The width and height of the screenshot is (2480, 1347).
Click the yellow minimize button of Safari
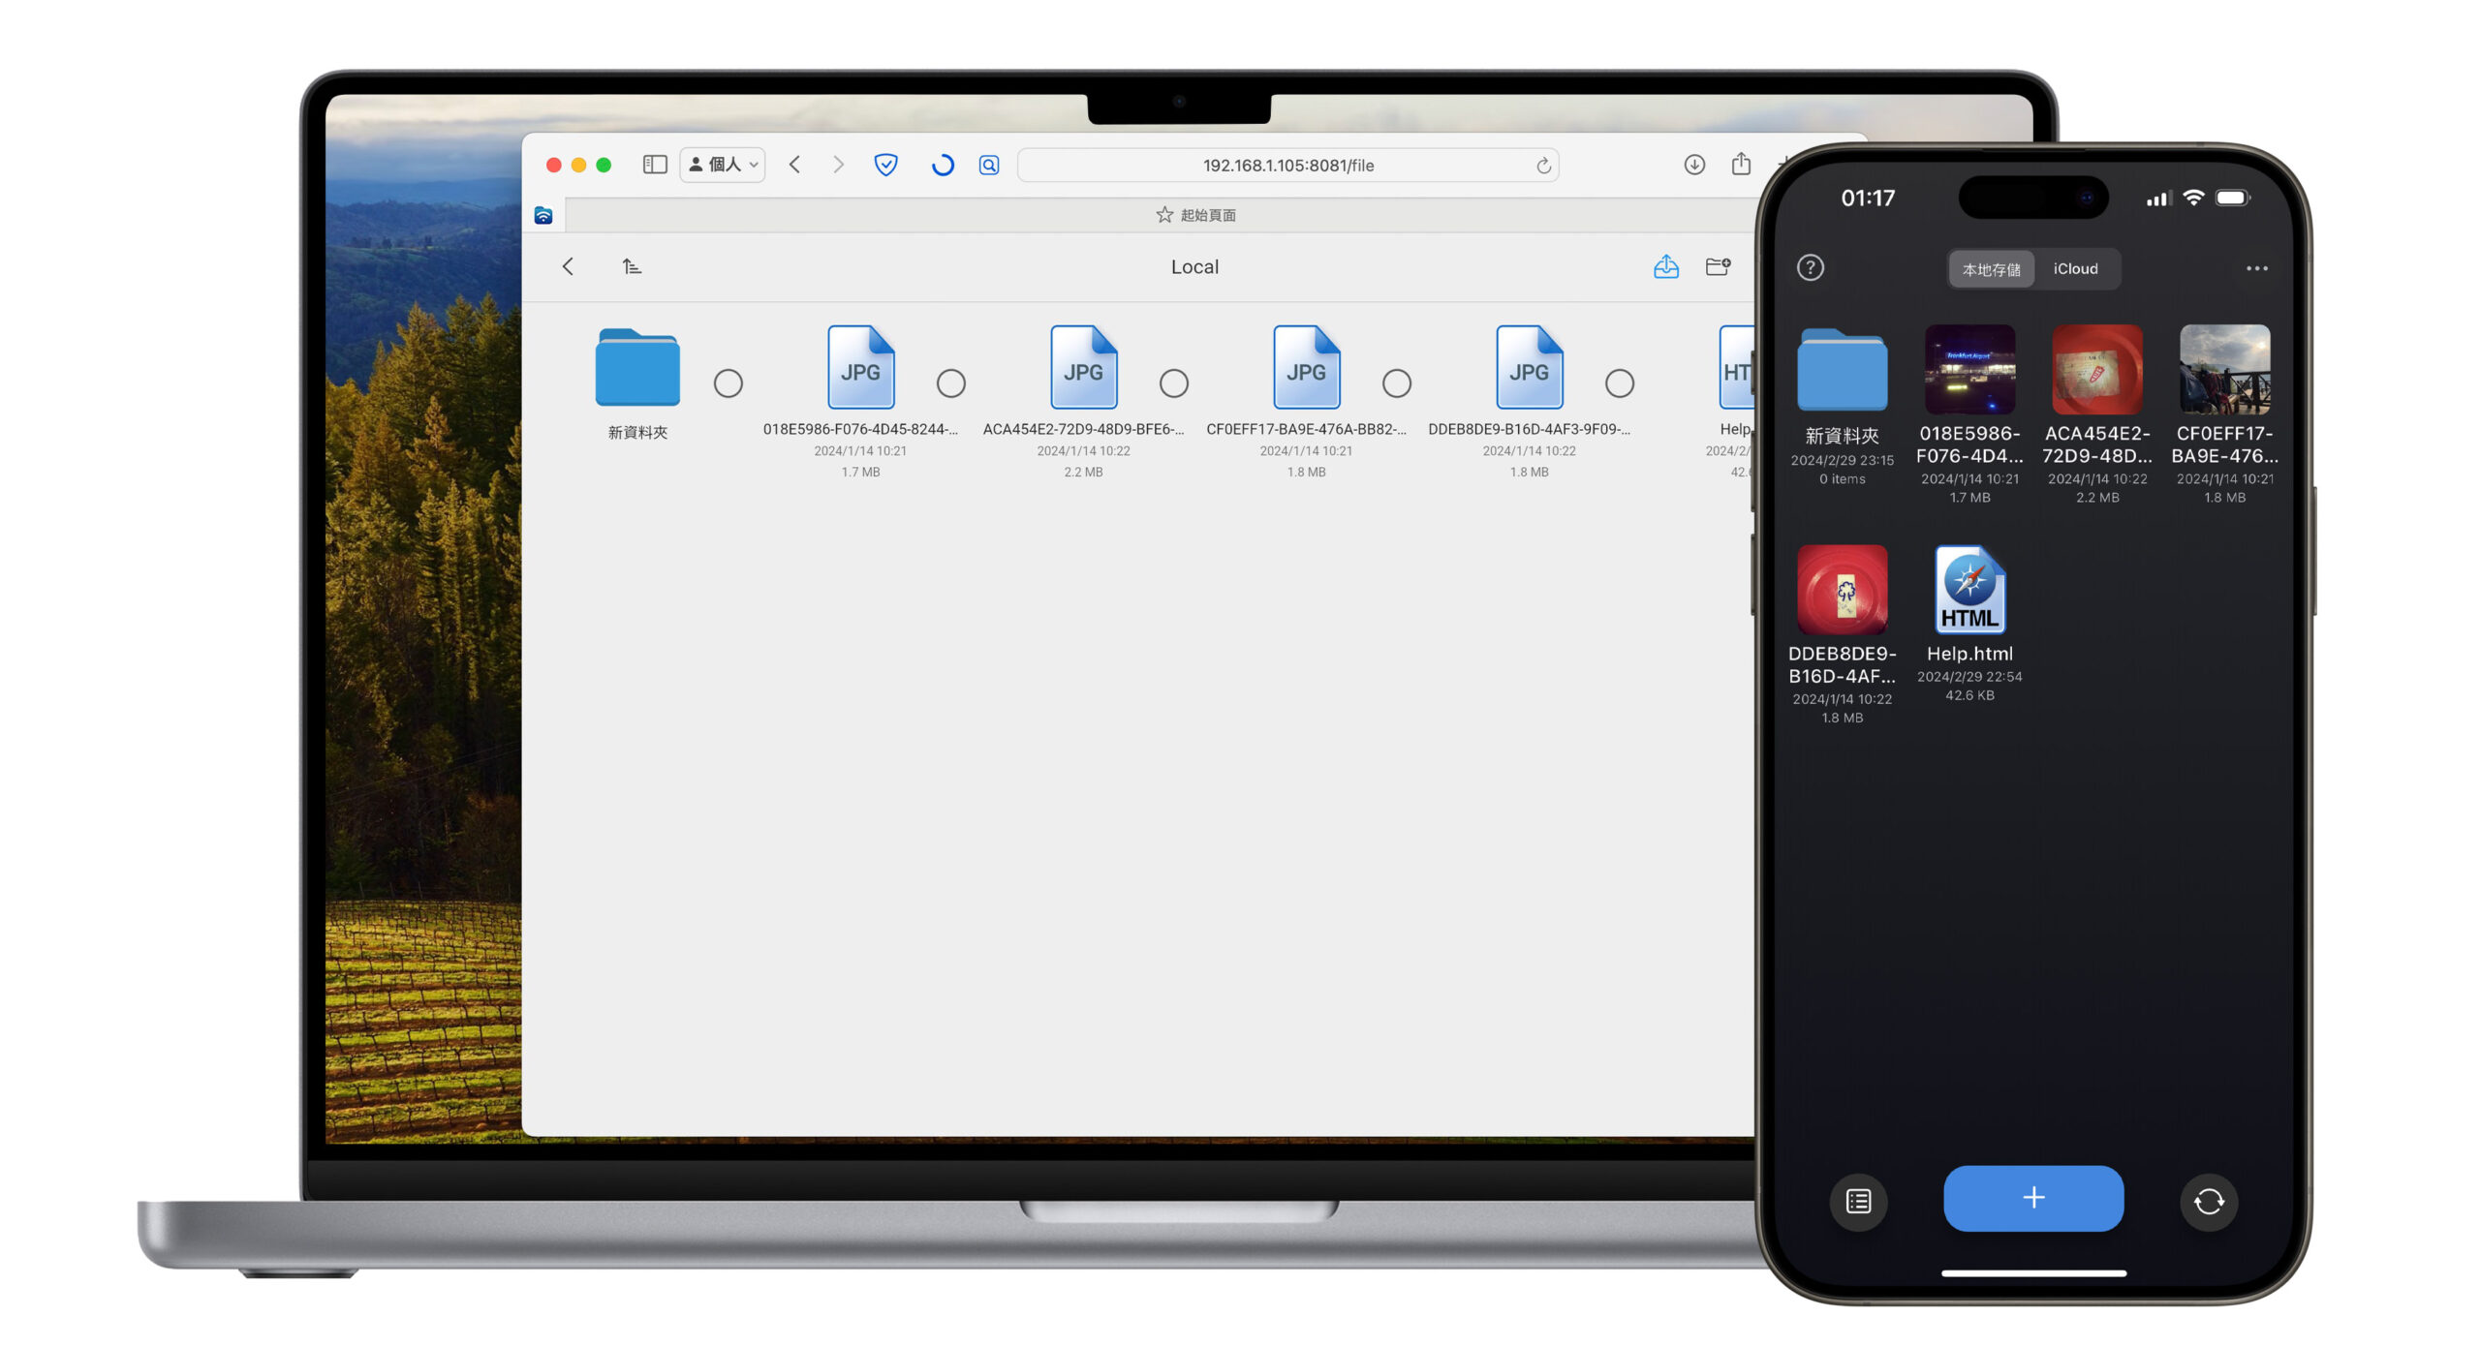click(x=578, y=165)
